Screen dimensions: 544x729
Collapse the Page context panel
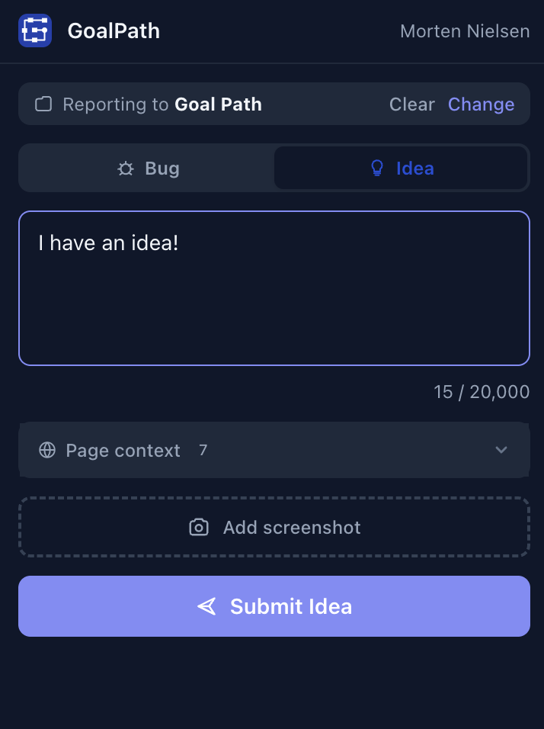[274, 450]
